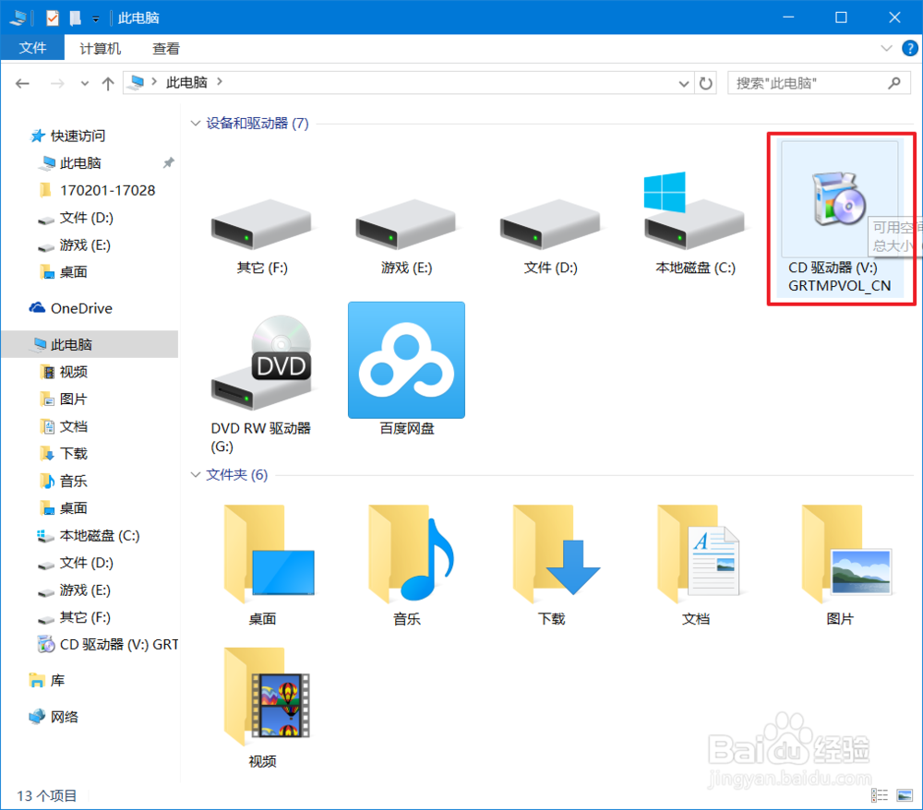
Task: Select the DVD RW 驱动器 (G:) drive
Action: 261,364
